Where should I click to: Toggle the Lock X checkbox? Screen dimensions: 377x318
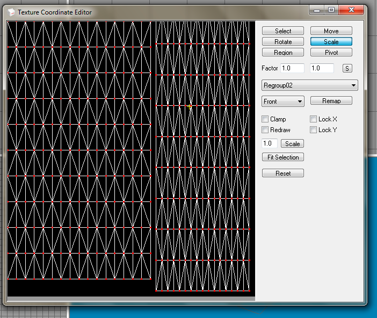(313, 119)
